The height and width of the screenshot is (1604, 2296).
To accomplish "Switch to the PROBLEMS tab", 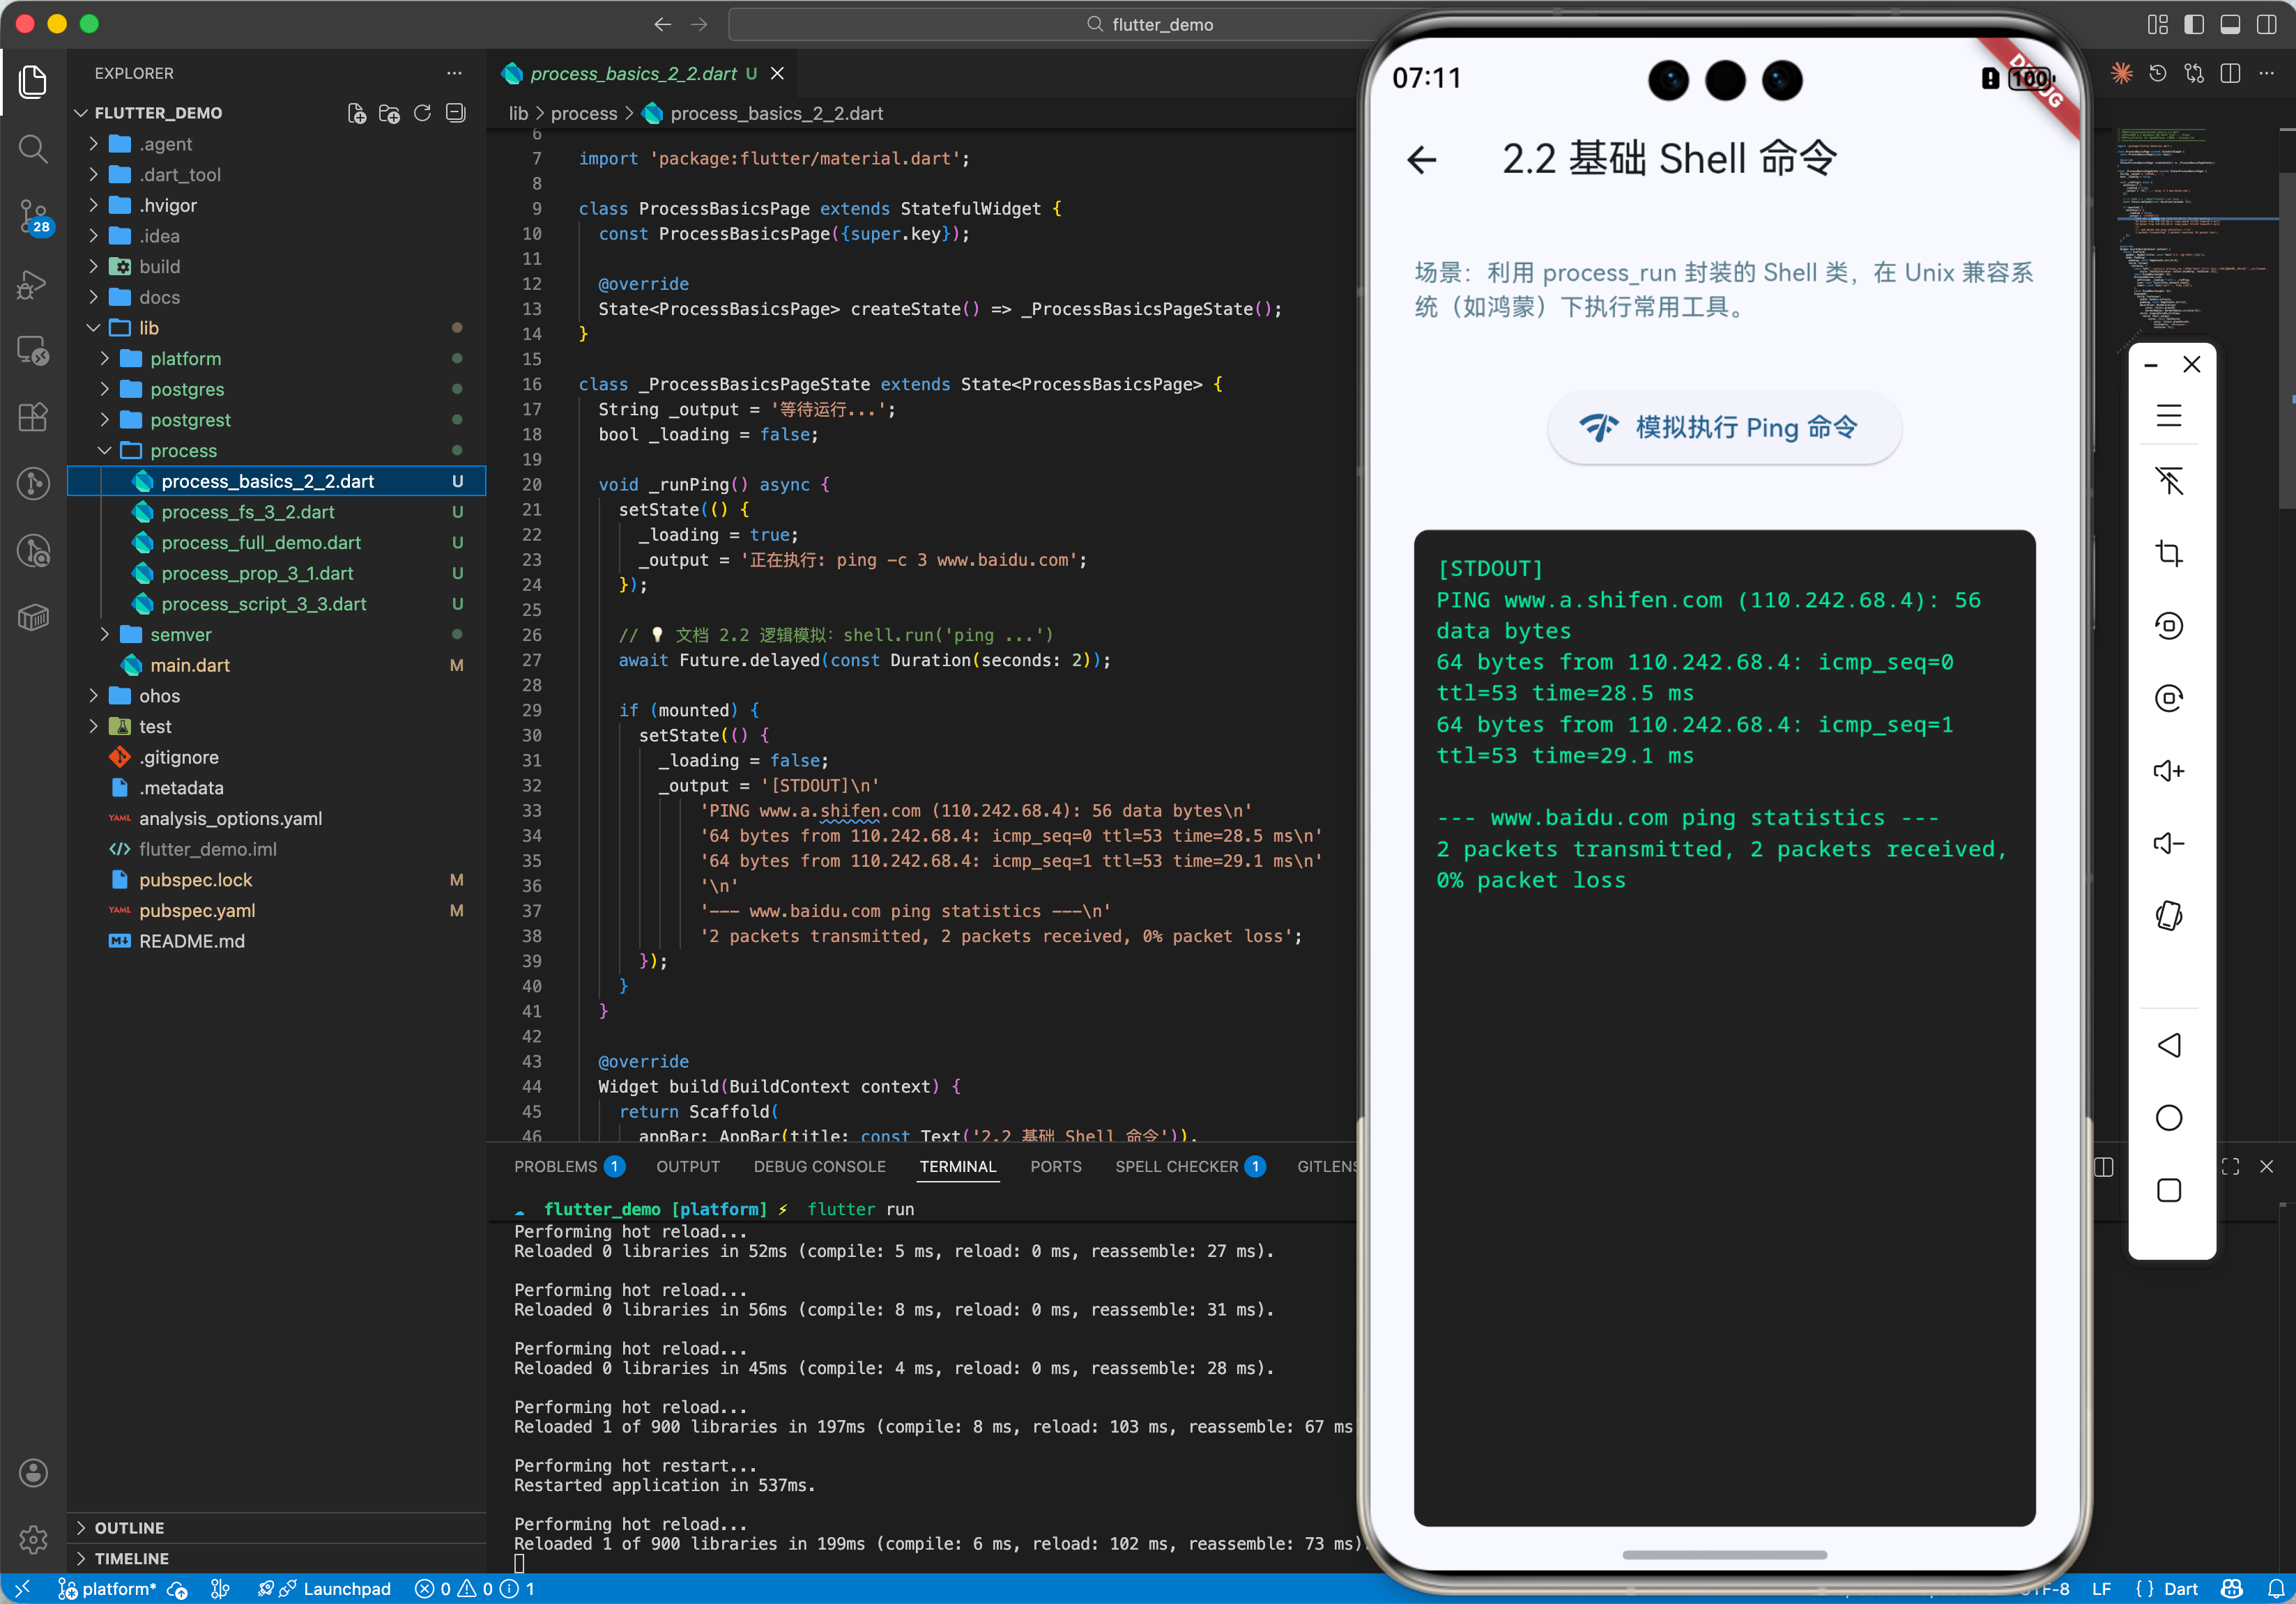I will (x=555, y=1166).
